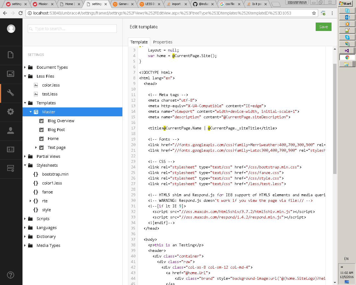Expand the Media Types folder
This screenshot has width=356, height=285.
[x=25, y=245]
